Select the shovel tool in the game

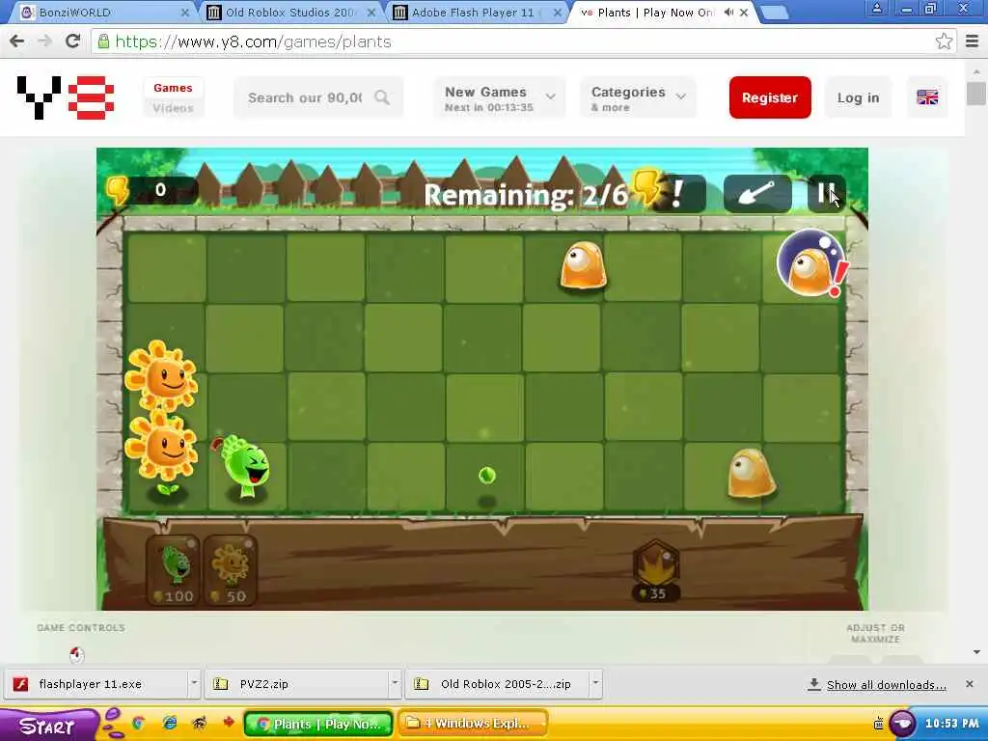[757, 193]
